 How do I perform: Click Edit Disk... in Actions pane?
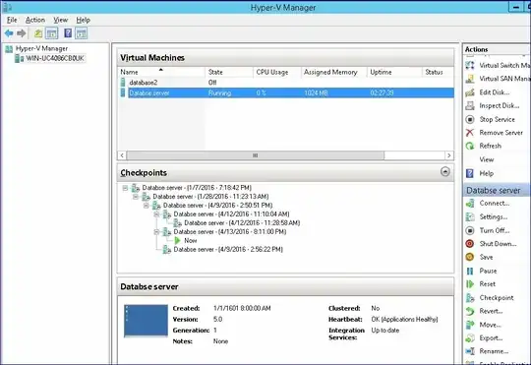click(x=488, y=92)
